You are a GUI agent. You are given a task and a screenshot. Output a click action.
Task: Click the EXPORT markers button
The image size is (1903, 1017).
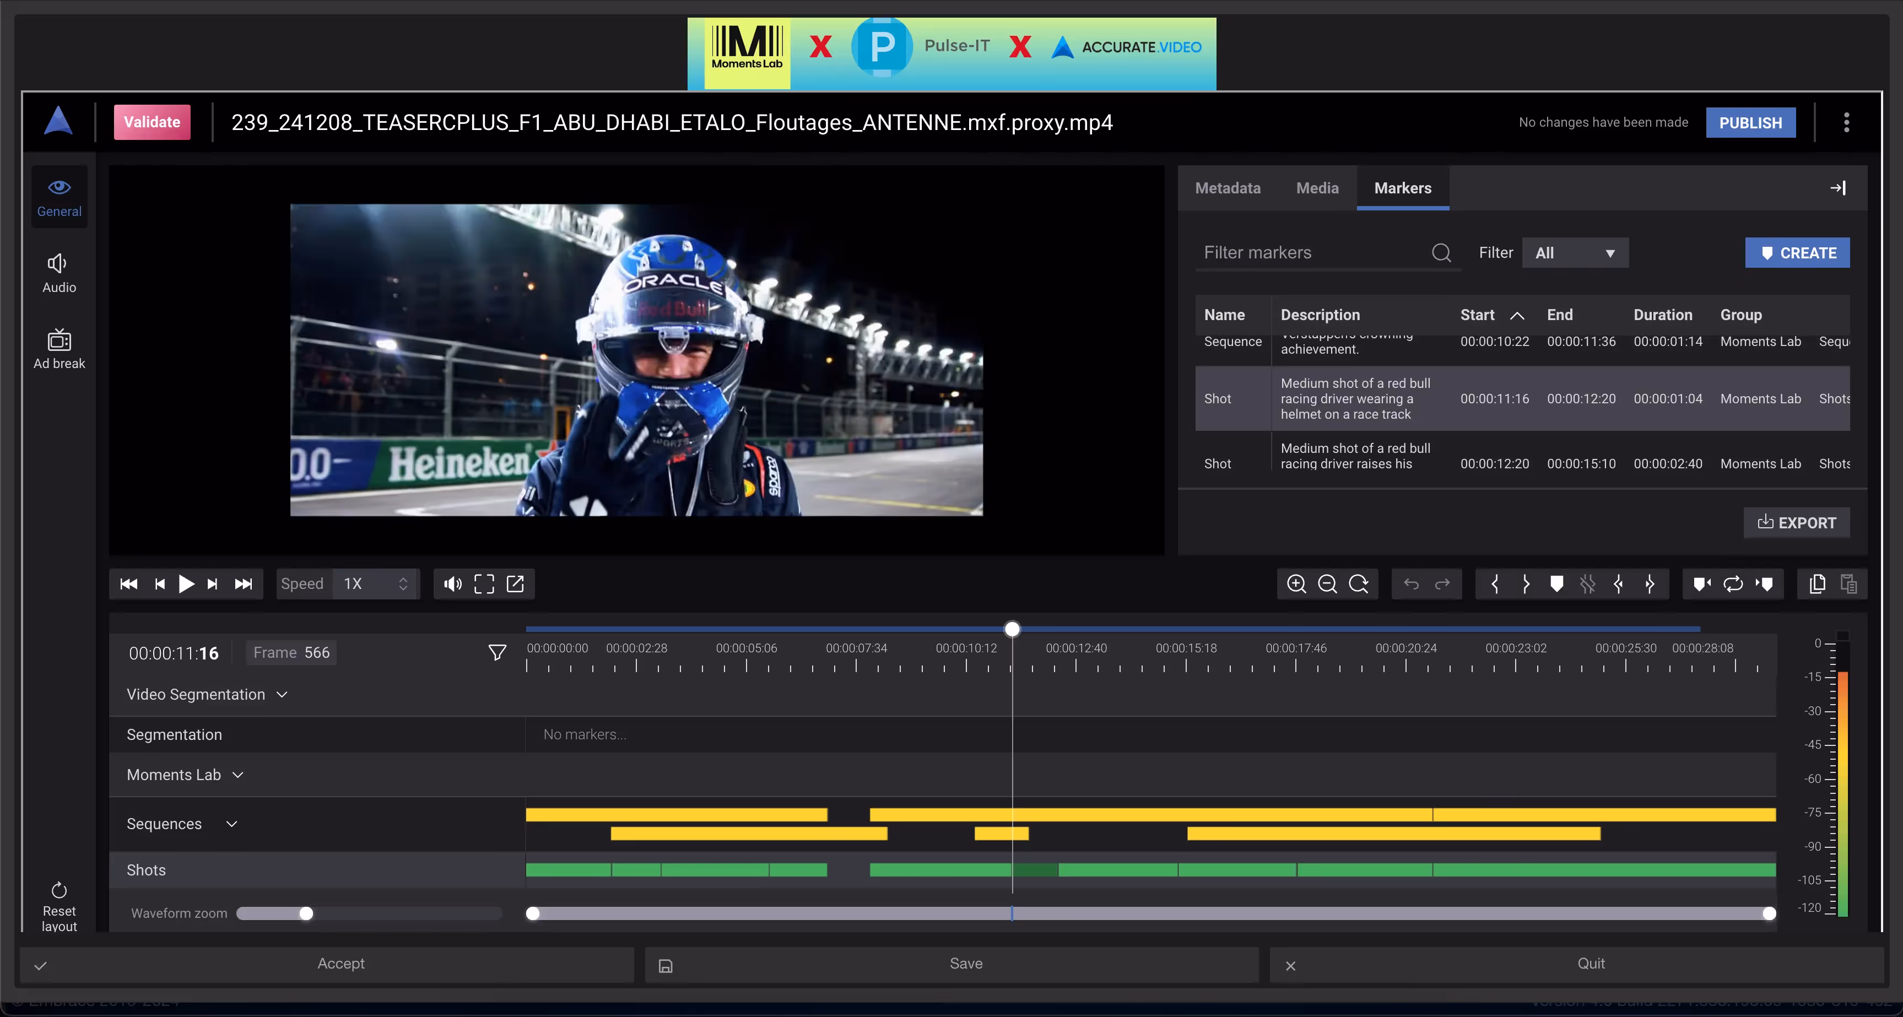tap(1796, 523)
